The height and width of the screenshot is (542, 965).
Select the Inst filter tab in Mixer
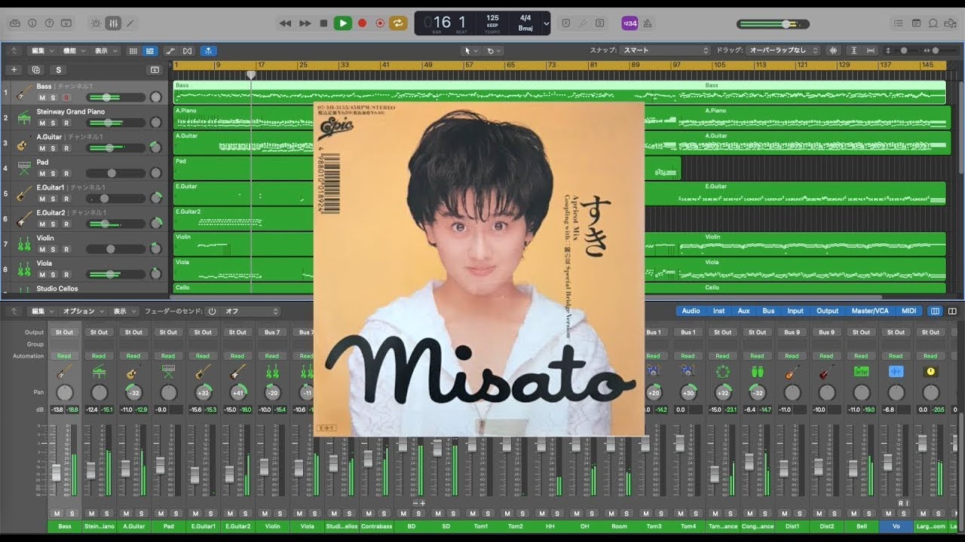pyautogui.click(x=718, y=311)
